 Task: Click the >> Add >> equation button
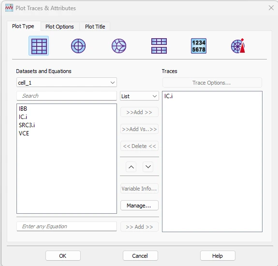(x=139, y=227)
